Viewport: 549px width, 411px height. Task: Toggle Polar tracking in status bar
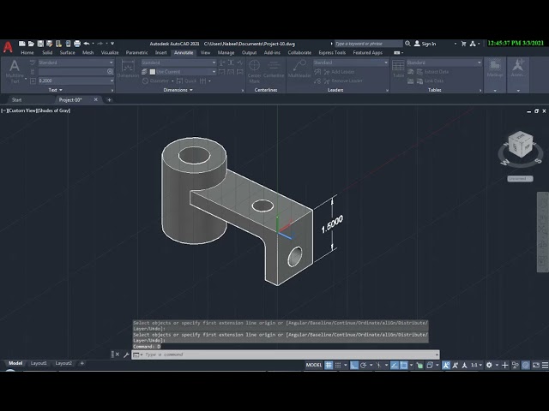click(364, 366)
